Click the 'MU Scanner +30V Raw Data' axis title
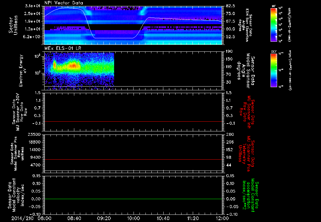 point(19,112)
